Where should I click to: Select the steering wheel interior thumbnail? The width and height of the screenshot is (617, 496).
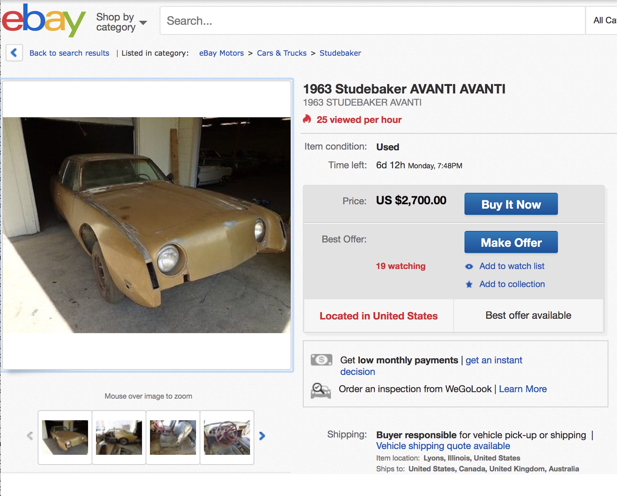[227, 437]
